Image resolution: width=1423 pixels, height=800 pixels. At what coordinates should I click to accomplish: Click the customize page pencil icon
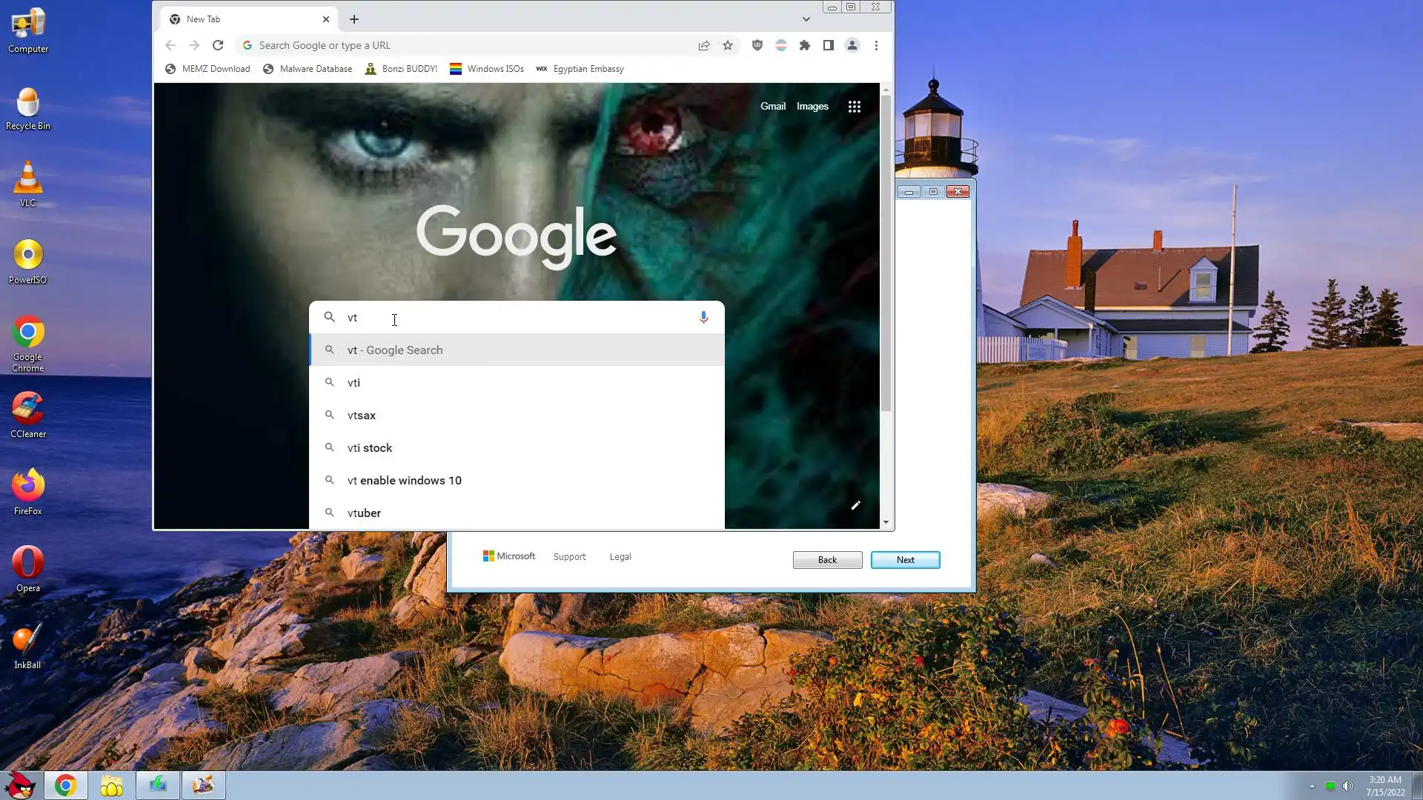(x=855, y=505)
